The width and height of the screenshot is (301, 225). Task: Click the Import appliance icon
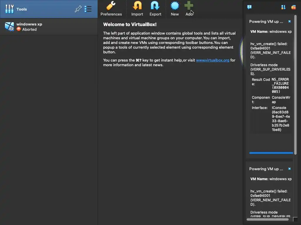(137, 5)
